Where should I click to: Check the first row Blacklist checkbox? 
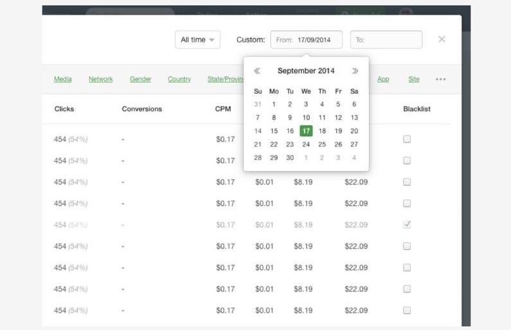click(407, 139)
